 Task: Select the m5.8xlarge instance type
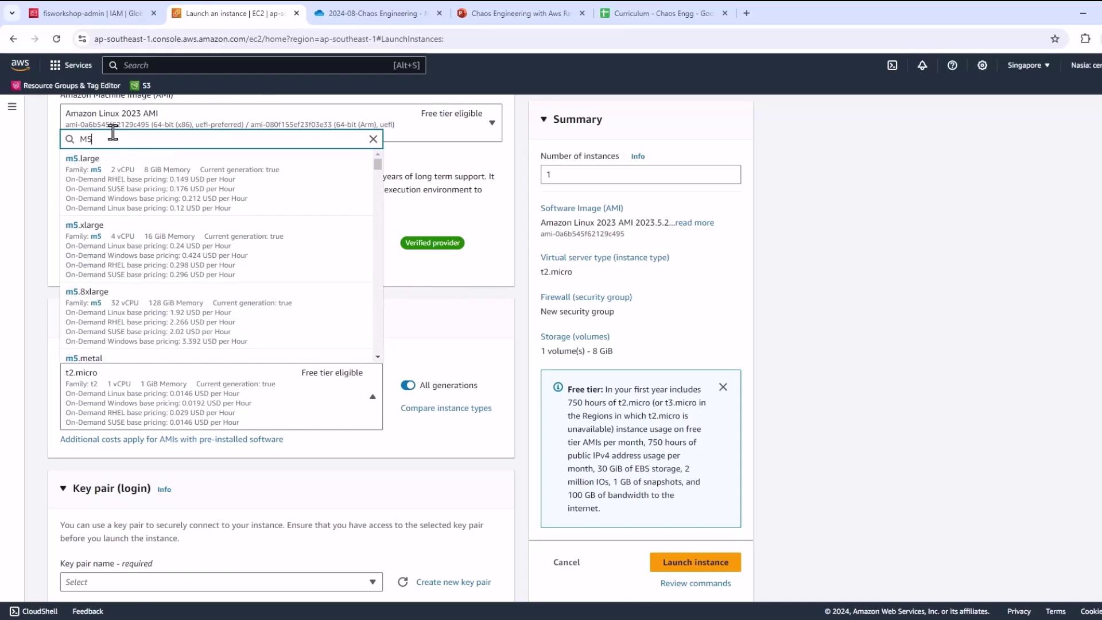(x=217, y=316)
